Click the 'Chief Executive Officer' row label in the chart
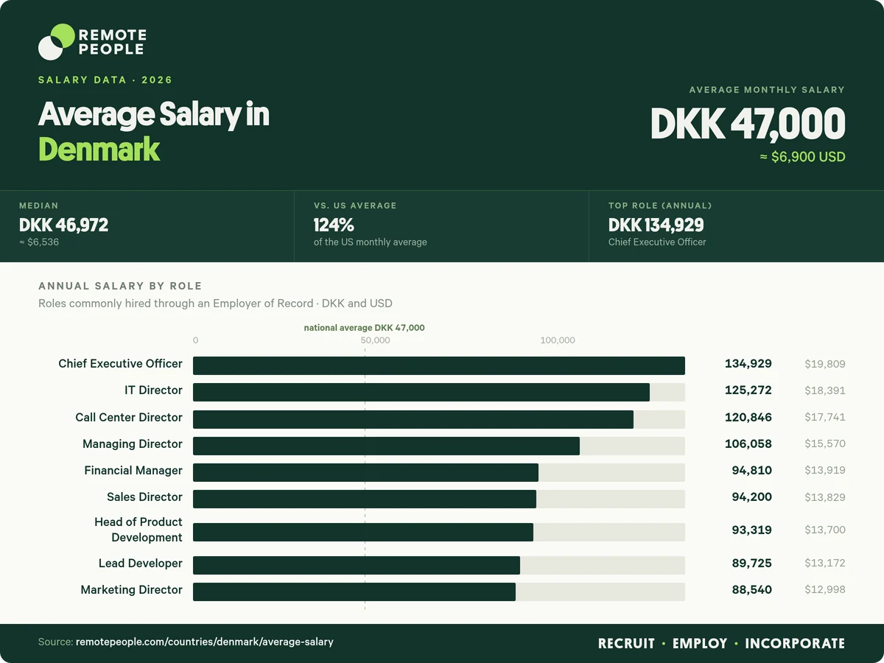This screenshot has height=663, width=884. coord(121,364)
